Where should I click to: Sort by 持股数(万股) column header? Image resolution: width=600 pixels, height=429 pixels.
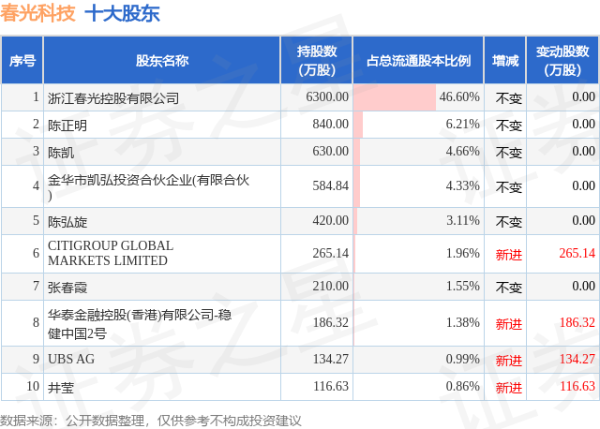pyautogui.click(x=317, y=61)
